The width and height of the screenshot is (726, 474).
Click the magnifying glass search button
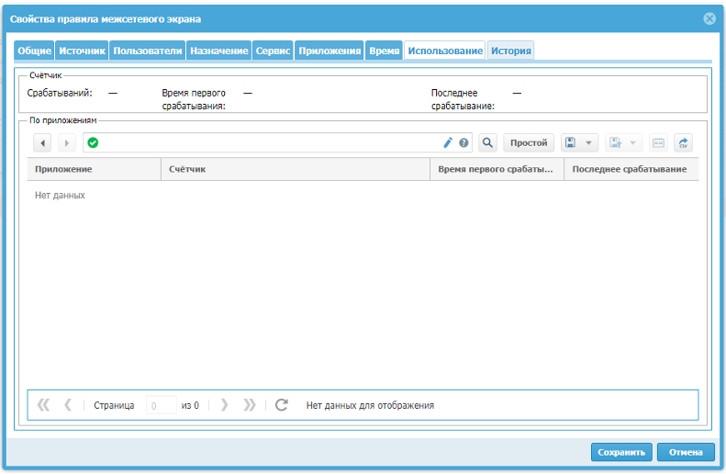(x=487, y=143)
